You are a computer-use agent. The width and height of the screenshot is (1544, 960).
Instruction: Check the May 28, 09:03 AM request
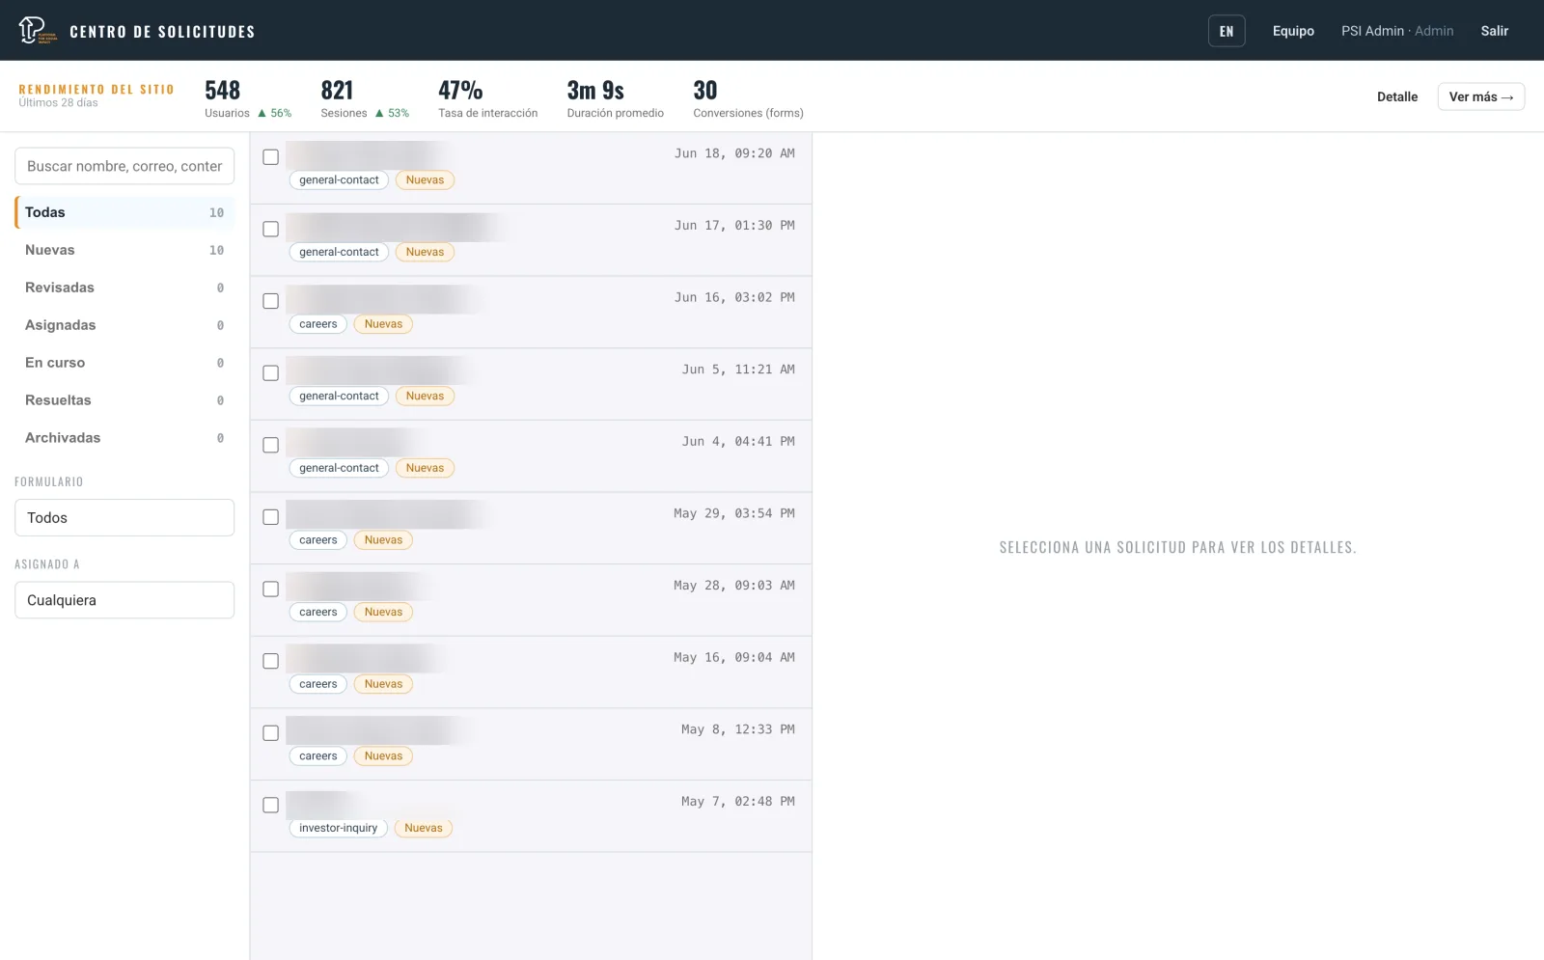(271, 590)
